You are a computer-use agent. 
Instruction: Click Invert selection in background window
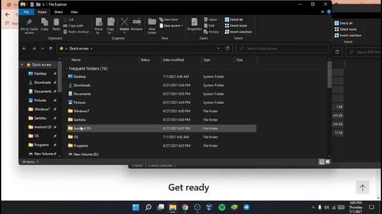(348, 36)
